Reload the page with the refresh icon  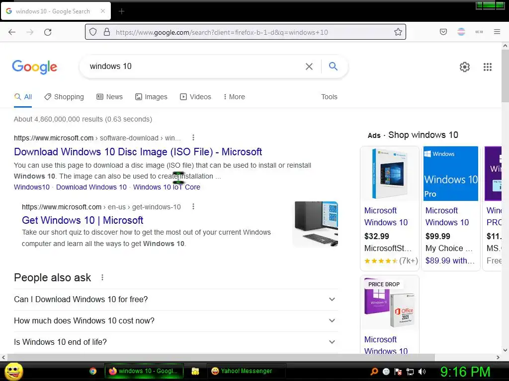point(48,32)
